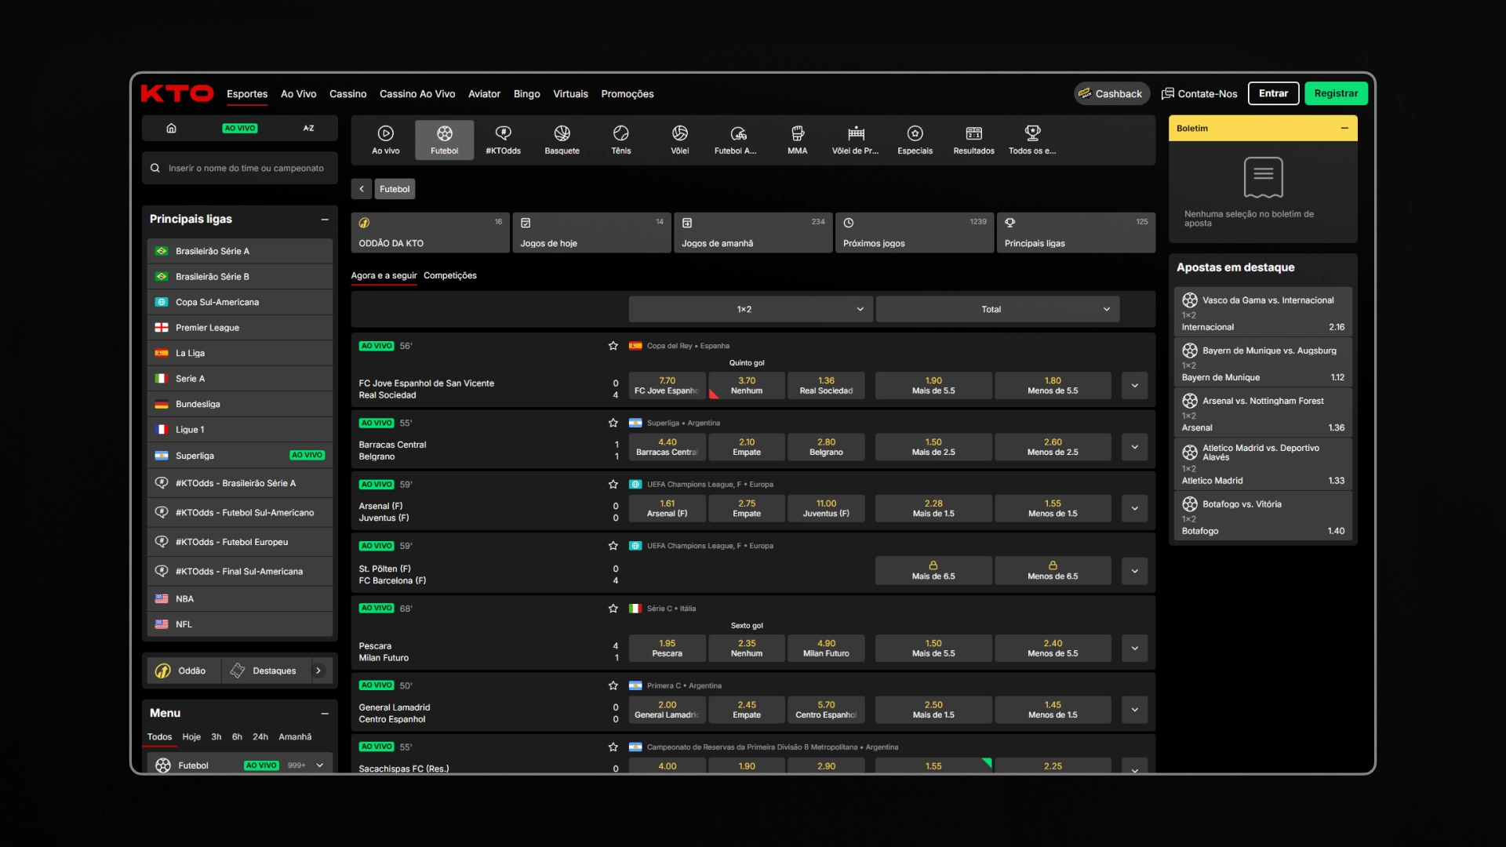This screenshot has height=847, width=1506.
Task: Open the NBA league entry
Action: pyautogui.click(x=240, y=599)
